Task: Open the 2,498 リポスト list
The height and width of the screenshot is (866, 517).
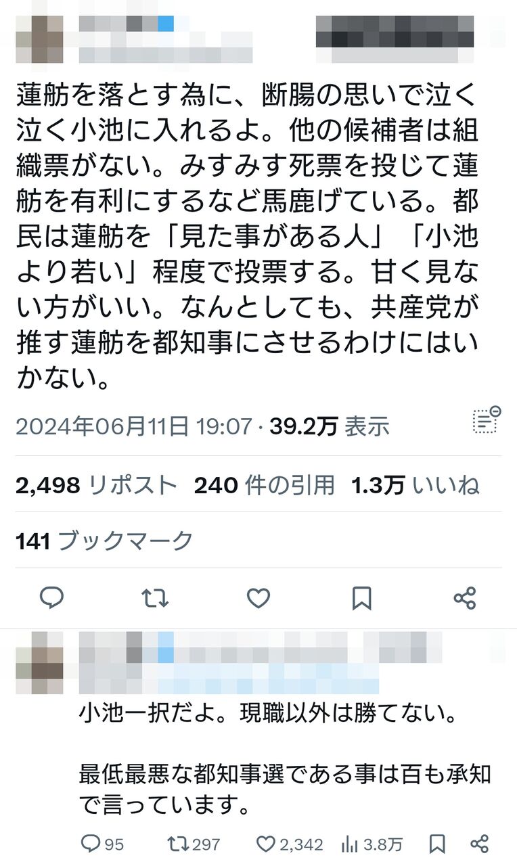Action: click(95, 485)
